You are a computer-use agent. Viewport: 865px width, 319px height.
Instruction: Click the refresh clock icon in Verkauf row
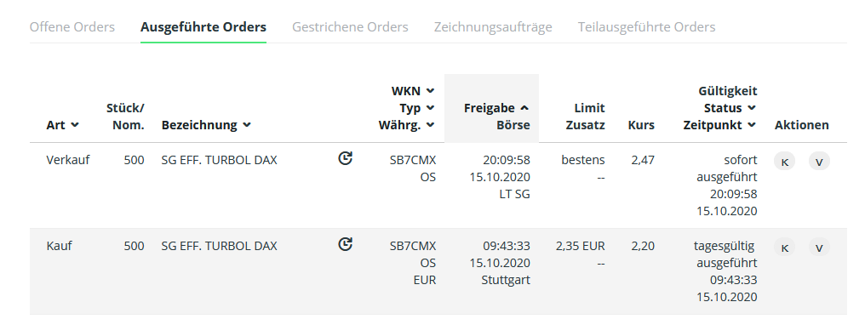pyautogui.click(x=346, y=159)
